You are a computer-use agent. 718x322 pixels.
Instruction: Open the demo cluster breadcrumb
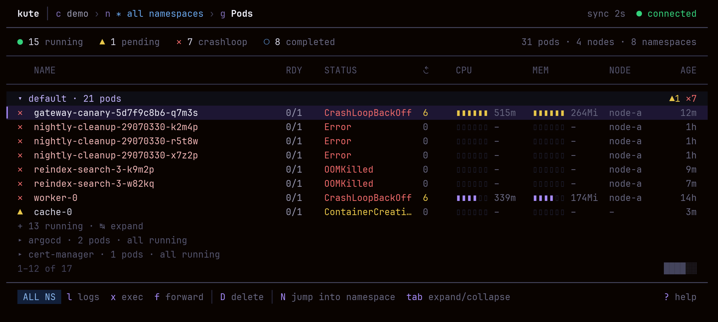click(72, 14)
